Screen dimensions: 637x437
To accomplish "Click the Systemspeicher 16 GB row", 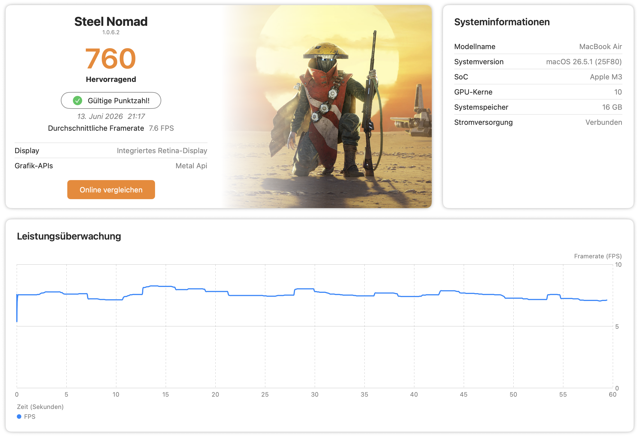I will [x=538, y=107].
